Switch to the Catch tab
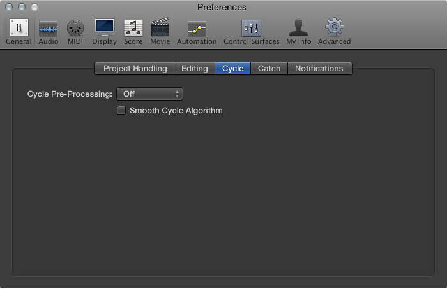 (269, 69)
